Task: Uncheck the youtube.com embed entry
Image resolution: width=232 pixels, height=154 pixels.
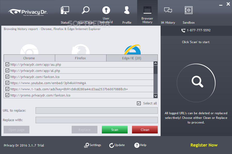Action: (x=7, y=83)
